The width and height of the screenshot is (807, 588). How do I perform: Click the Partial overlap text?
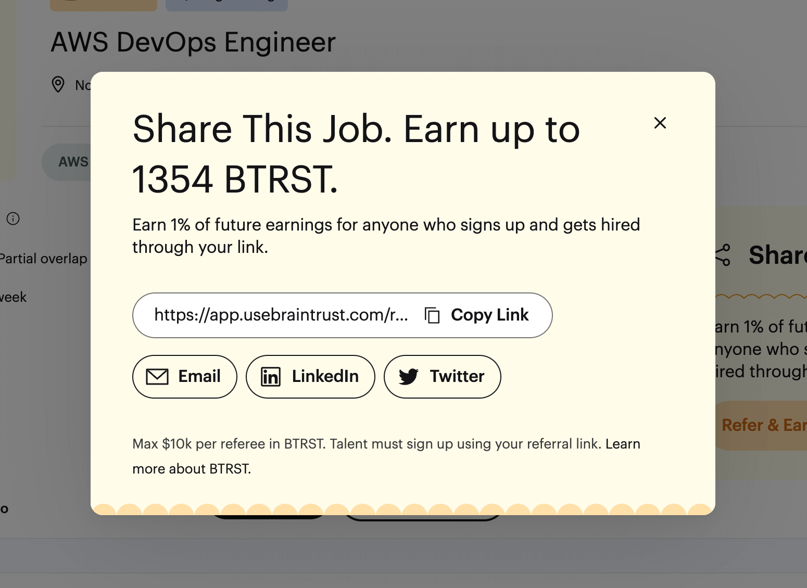pyautogui.click(x=43, y=259)
